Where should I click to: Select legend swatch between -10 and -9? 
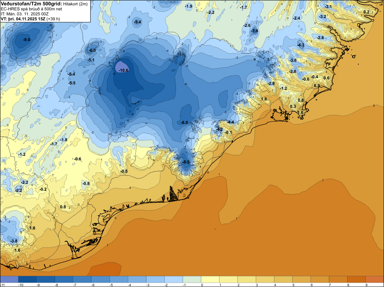pos(27,279)
